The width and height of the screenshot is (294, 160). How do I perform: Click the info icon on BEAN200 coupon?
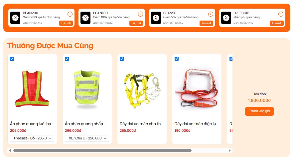click(x=70, y=14)
